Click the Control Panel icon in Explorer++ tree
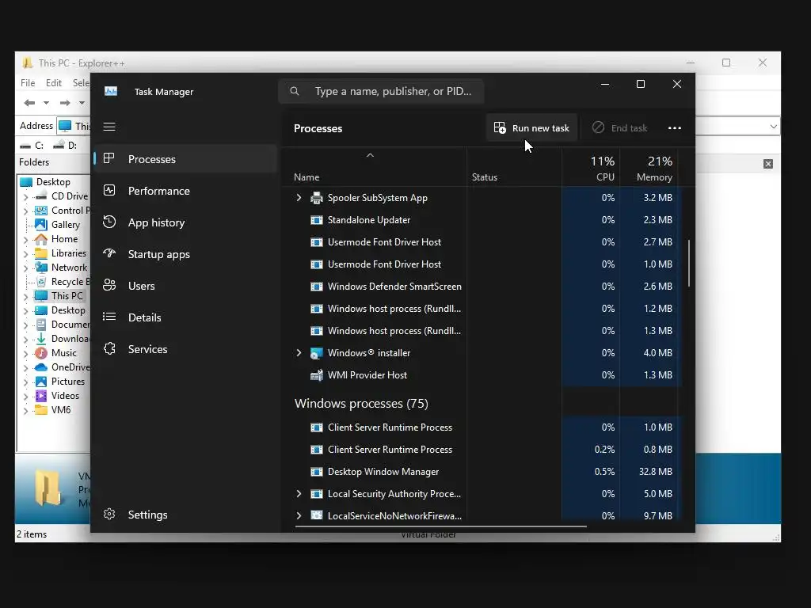 [x=41, y=211]
